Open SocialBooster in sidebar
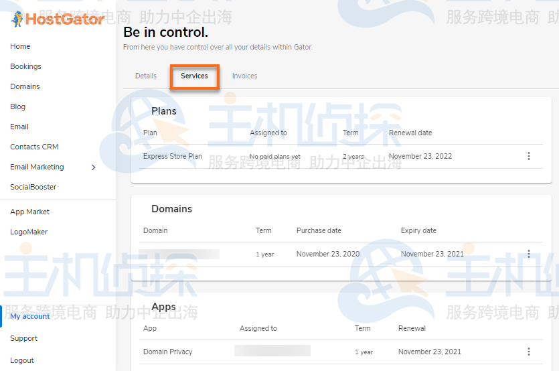559x371 pixels. (x=33, y=187)
